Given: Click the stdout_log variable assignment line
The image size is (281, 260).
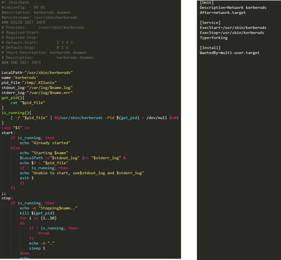Looking at the screenshot, I should [x=37, y=88].
